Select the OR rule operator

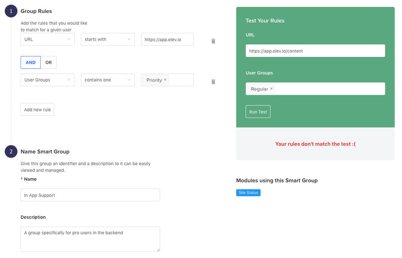[49, 62]
